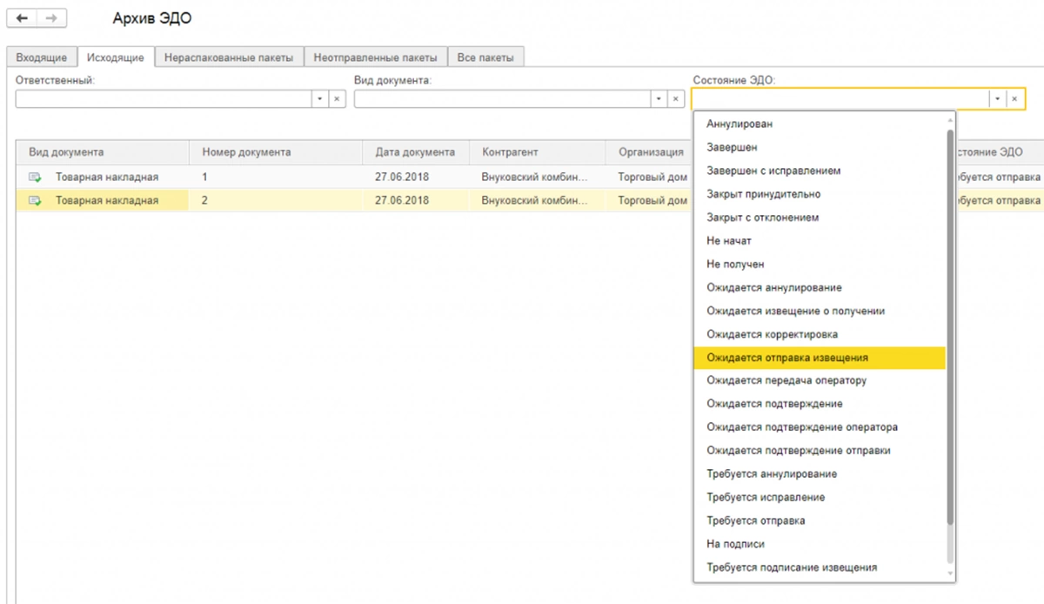Click document icon in second Товарная накладная row

35,200
